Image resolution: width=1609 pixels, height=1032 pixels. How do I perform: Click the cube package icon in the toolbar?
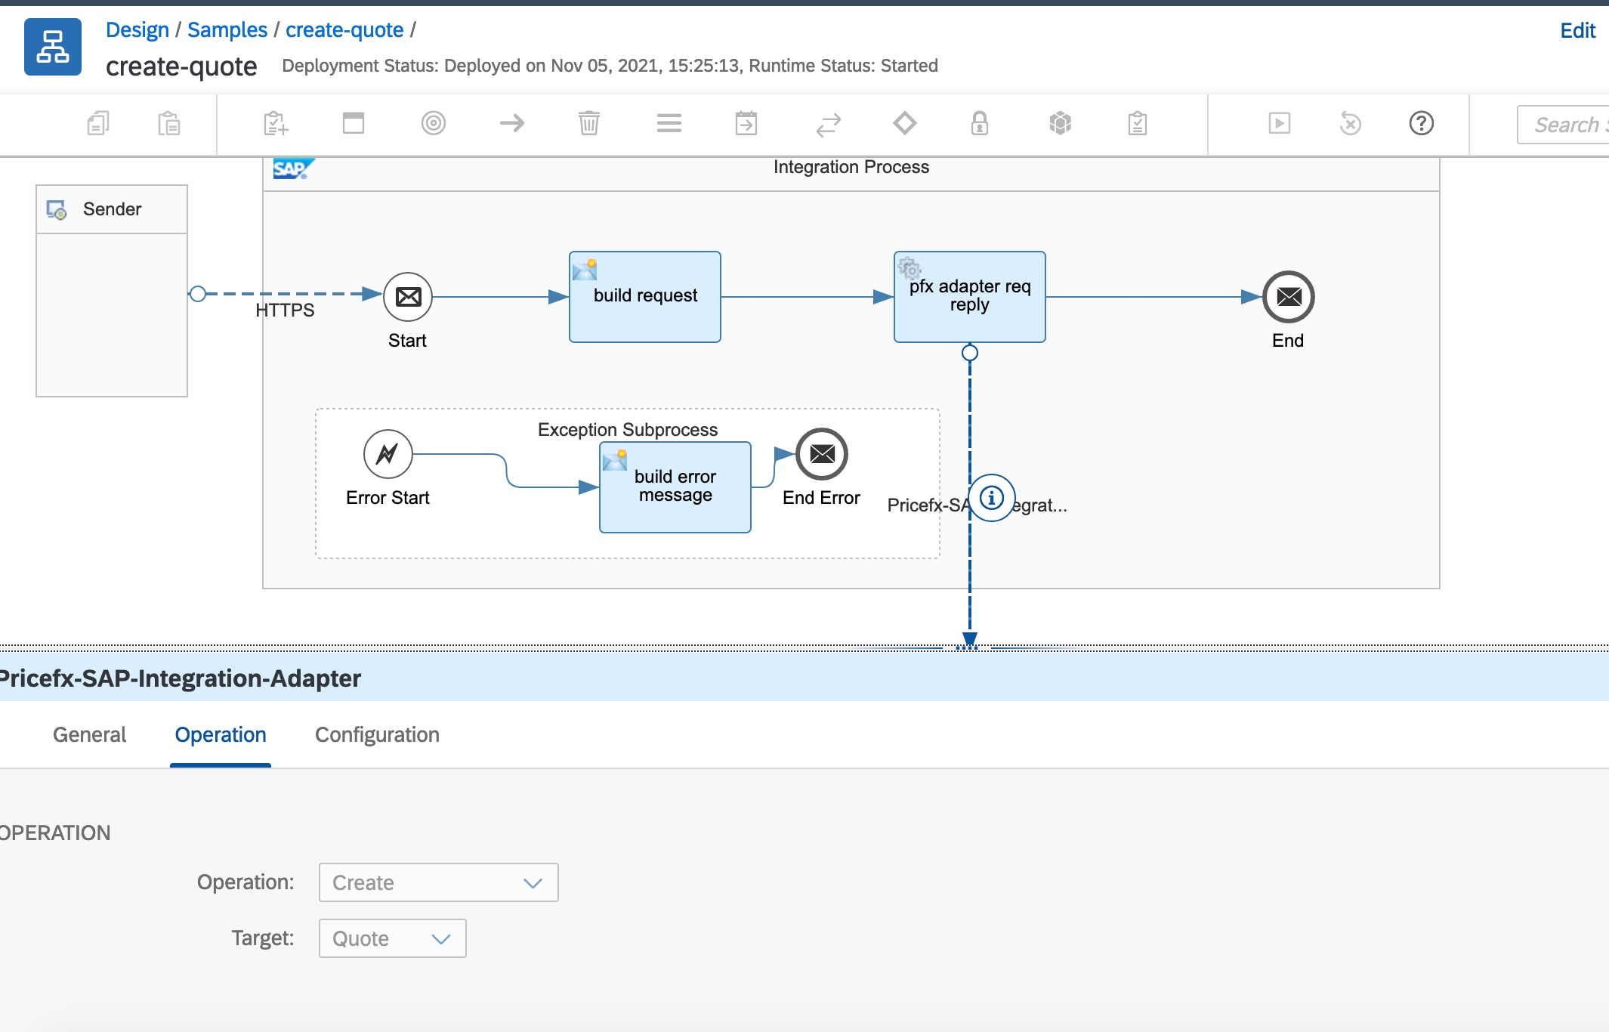click(x=1060, y=123)
